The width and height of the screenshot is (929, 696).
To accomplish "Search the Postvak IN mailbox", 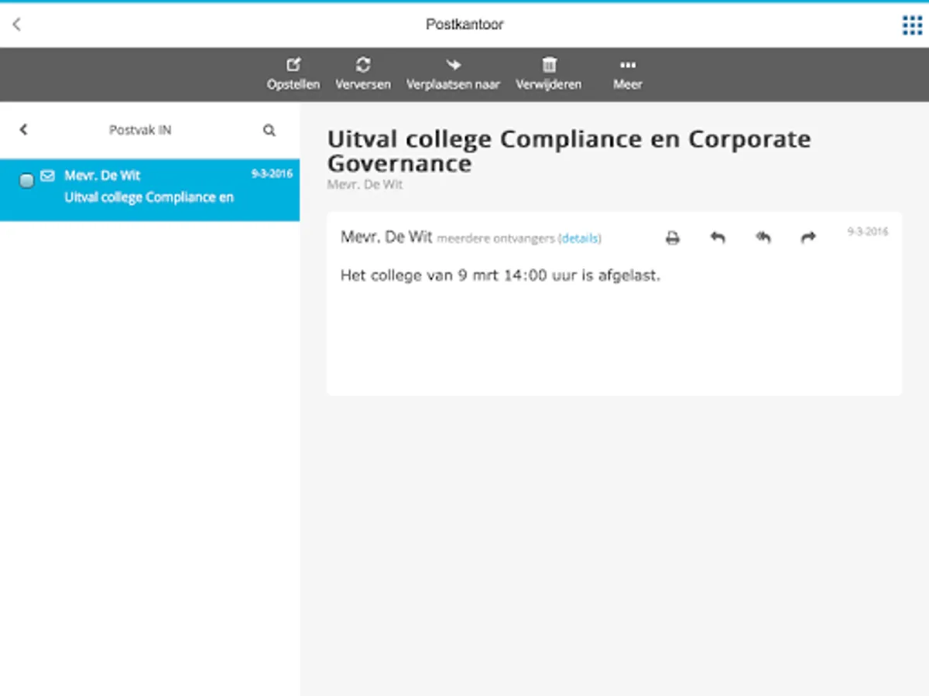I will tap(269, 130).
